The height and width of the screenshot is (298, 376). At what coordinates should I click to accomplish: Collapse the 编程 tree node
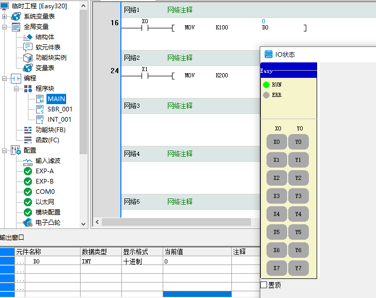tap(4, 78)
